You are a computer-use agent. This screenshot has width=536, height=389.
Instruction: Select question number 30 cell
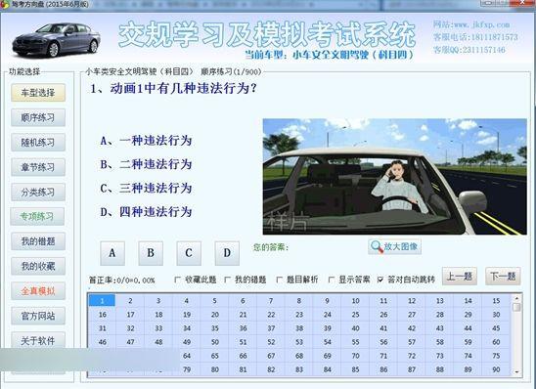(496, 314)
